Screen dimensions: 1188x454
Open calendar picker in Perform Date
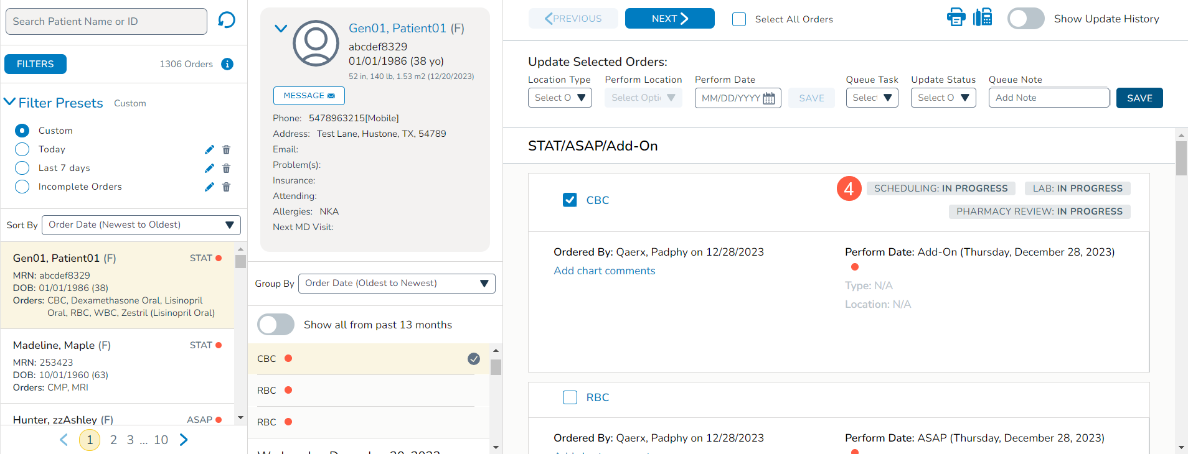pos(769,98)
